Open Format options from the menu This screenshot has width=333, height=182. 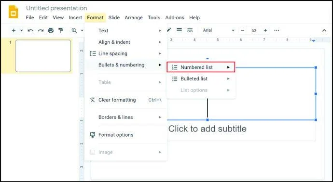(126, 135)
